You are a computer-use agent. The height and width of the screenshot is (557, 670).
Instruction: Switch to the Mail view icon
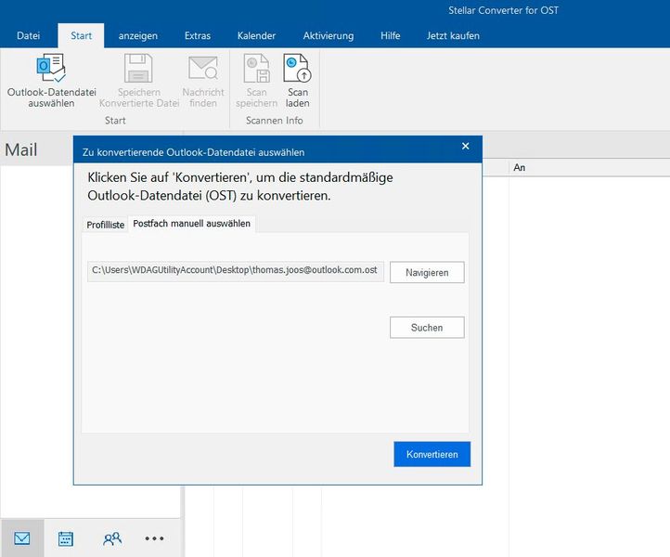[22, 538]
